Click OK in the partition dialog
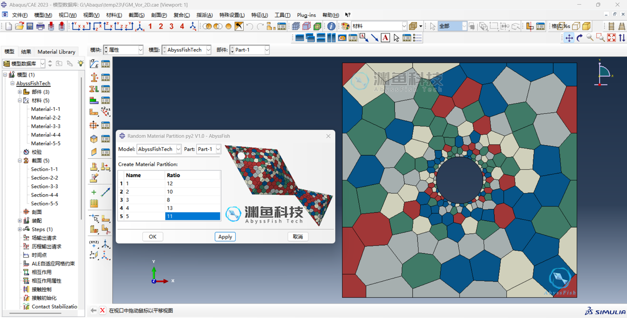Screen dimensions: 627x318 point(153,237)
